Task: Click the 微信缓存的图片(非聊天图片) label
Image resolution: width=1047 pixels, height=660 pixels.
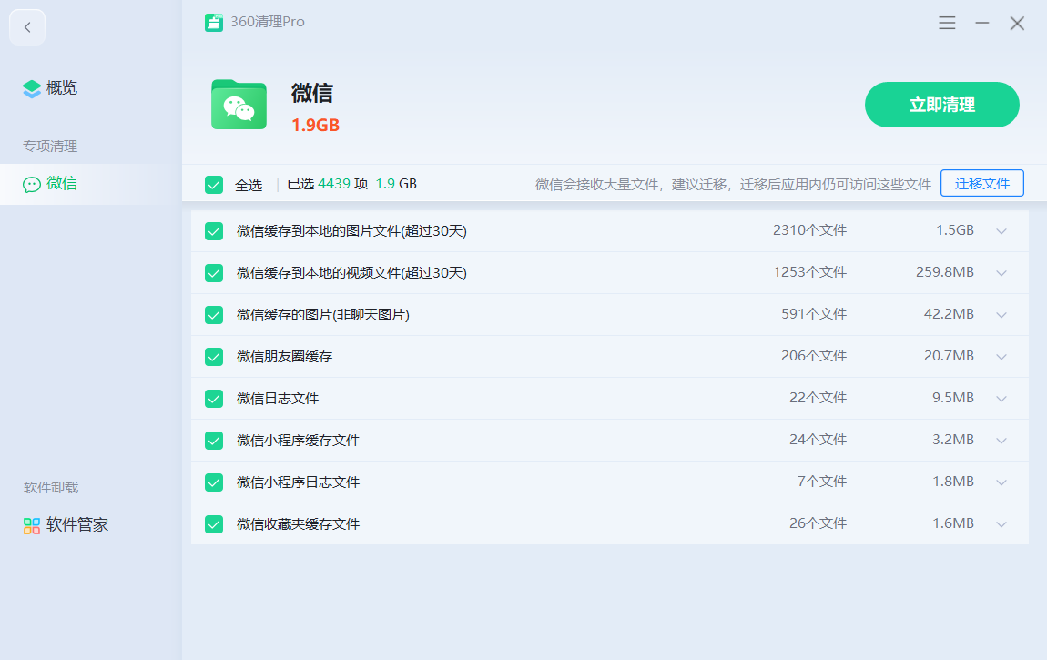Action: coord(323,314)
